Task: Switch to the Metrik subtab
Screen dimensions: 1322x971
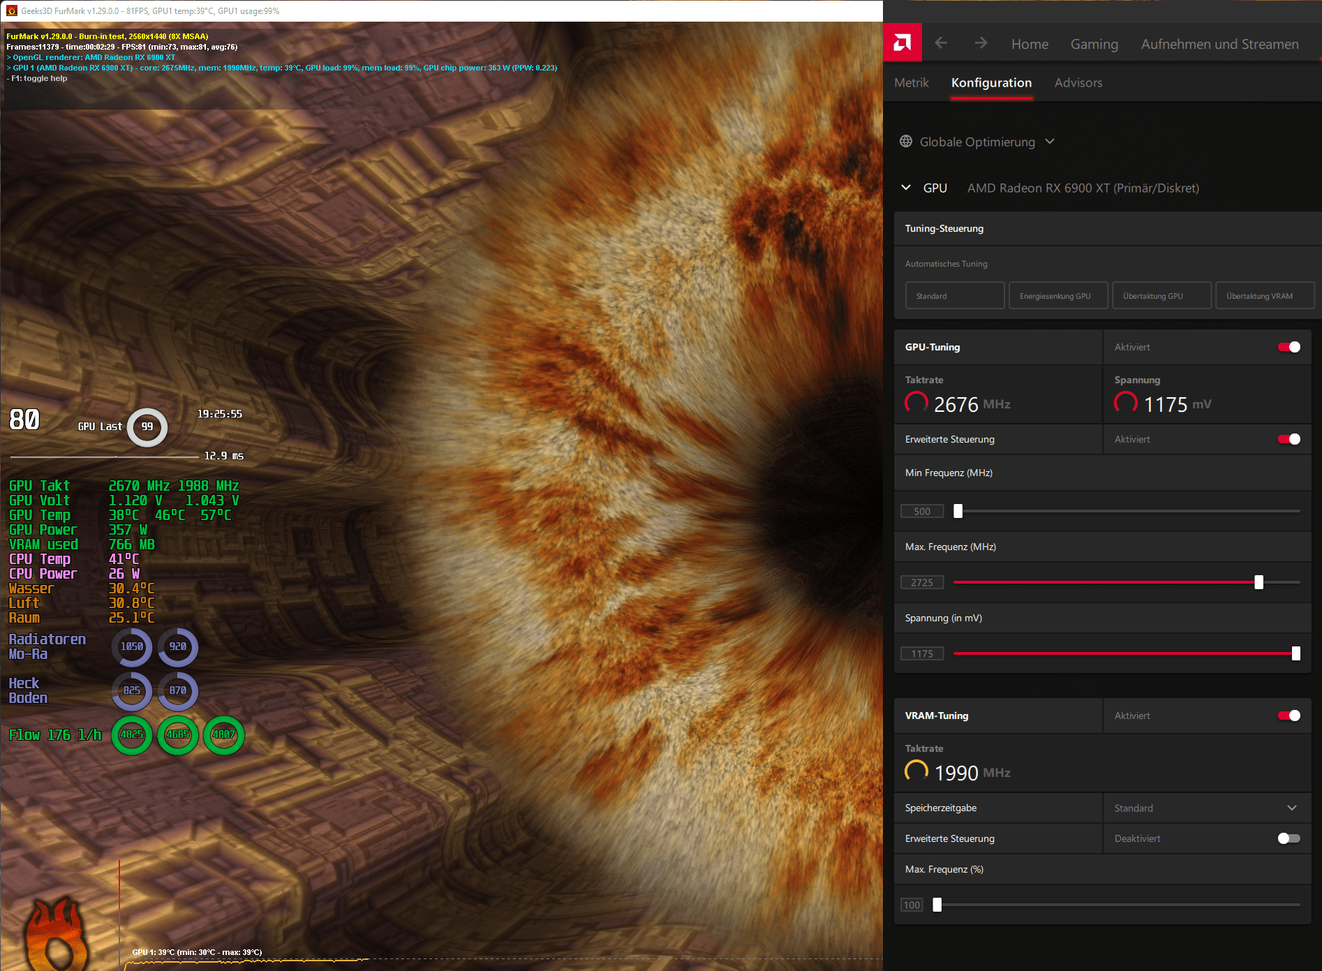Action: pos(912,82)
